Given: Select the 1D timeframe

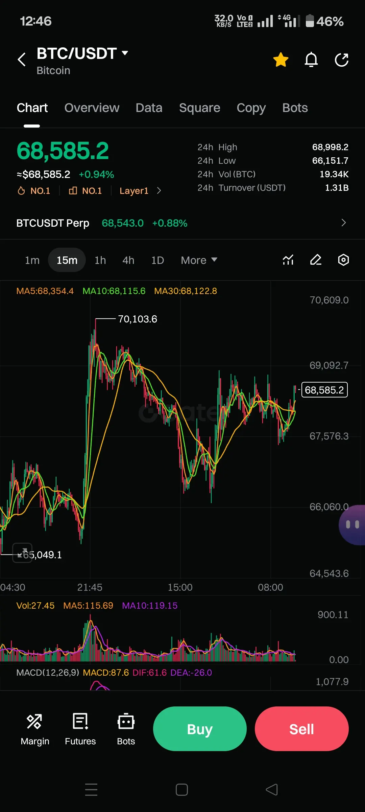Looking at the screenshot, I should coord(157,260).
